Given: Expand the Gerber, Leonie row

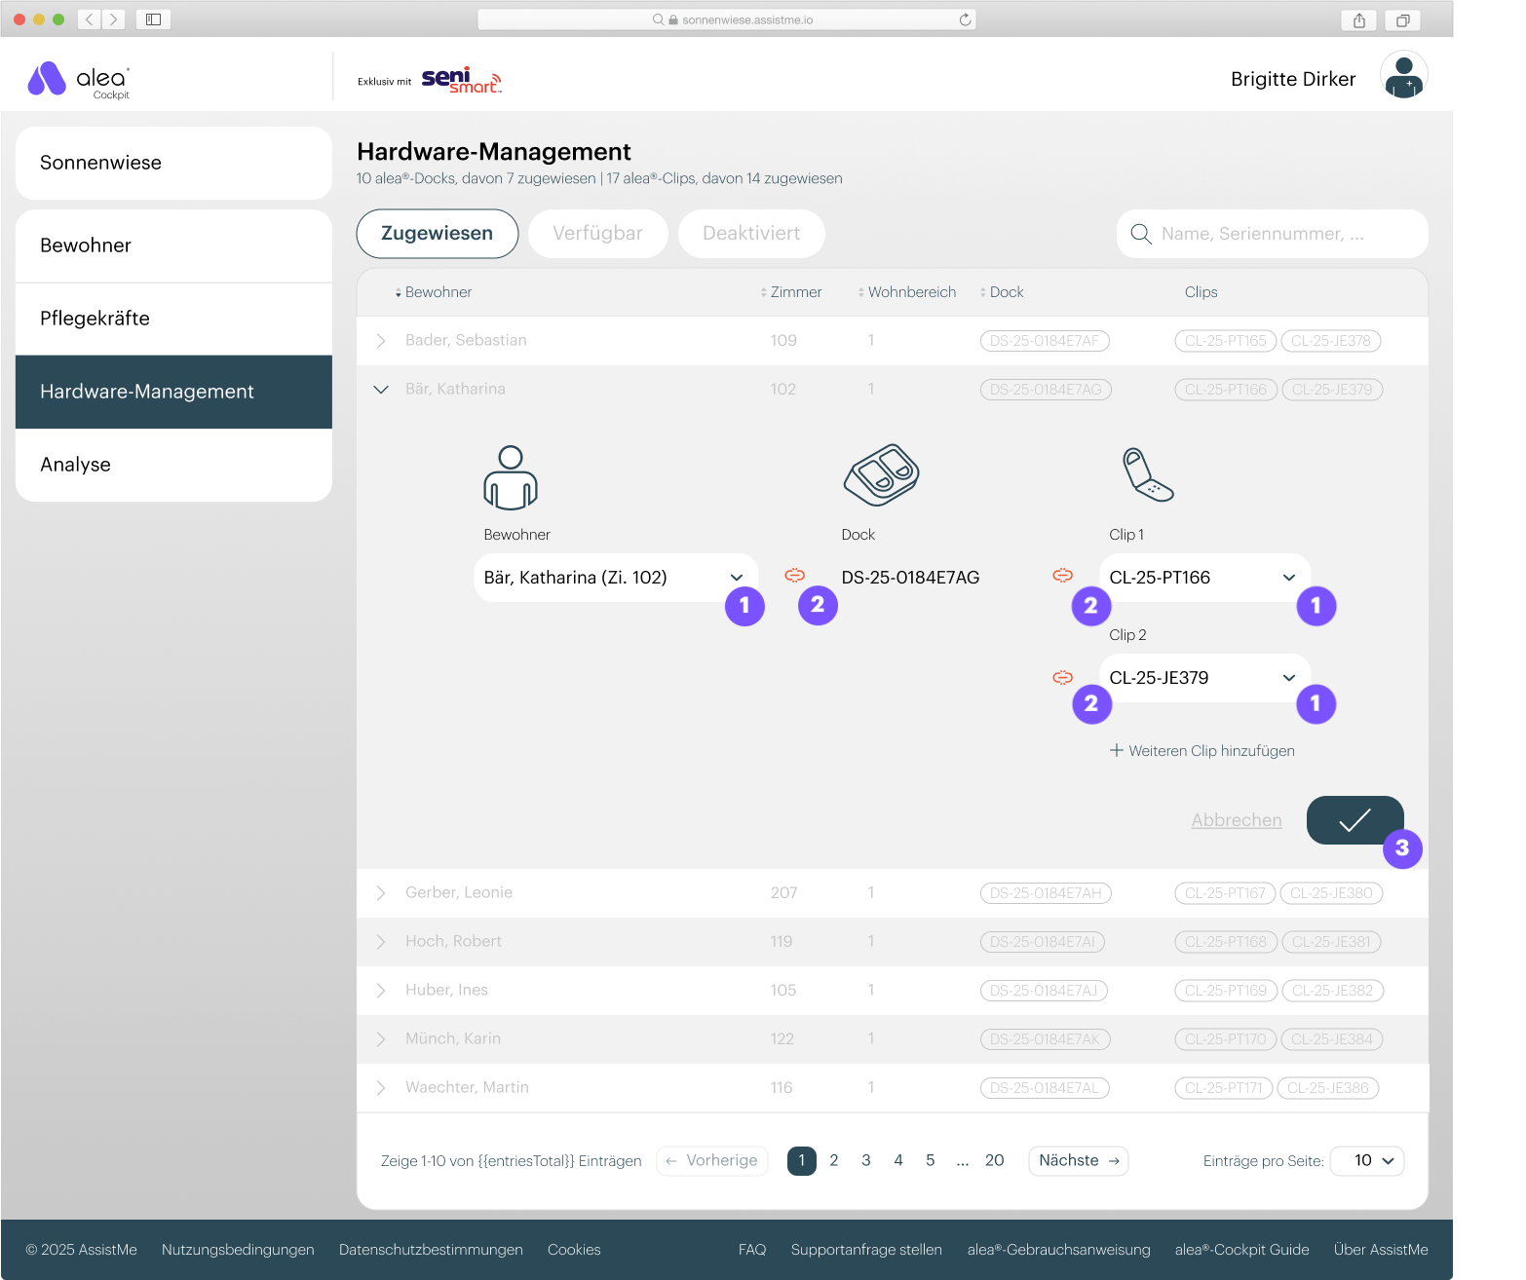Looking at the screenshot, I should click(x=381, y=893).
